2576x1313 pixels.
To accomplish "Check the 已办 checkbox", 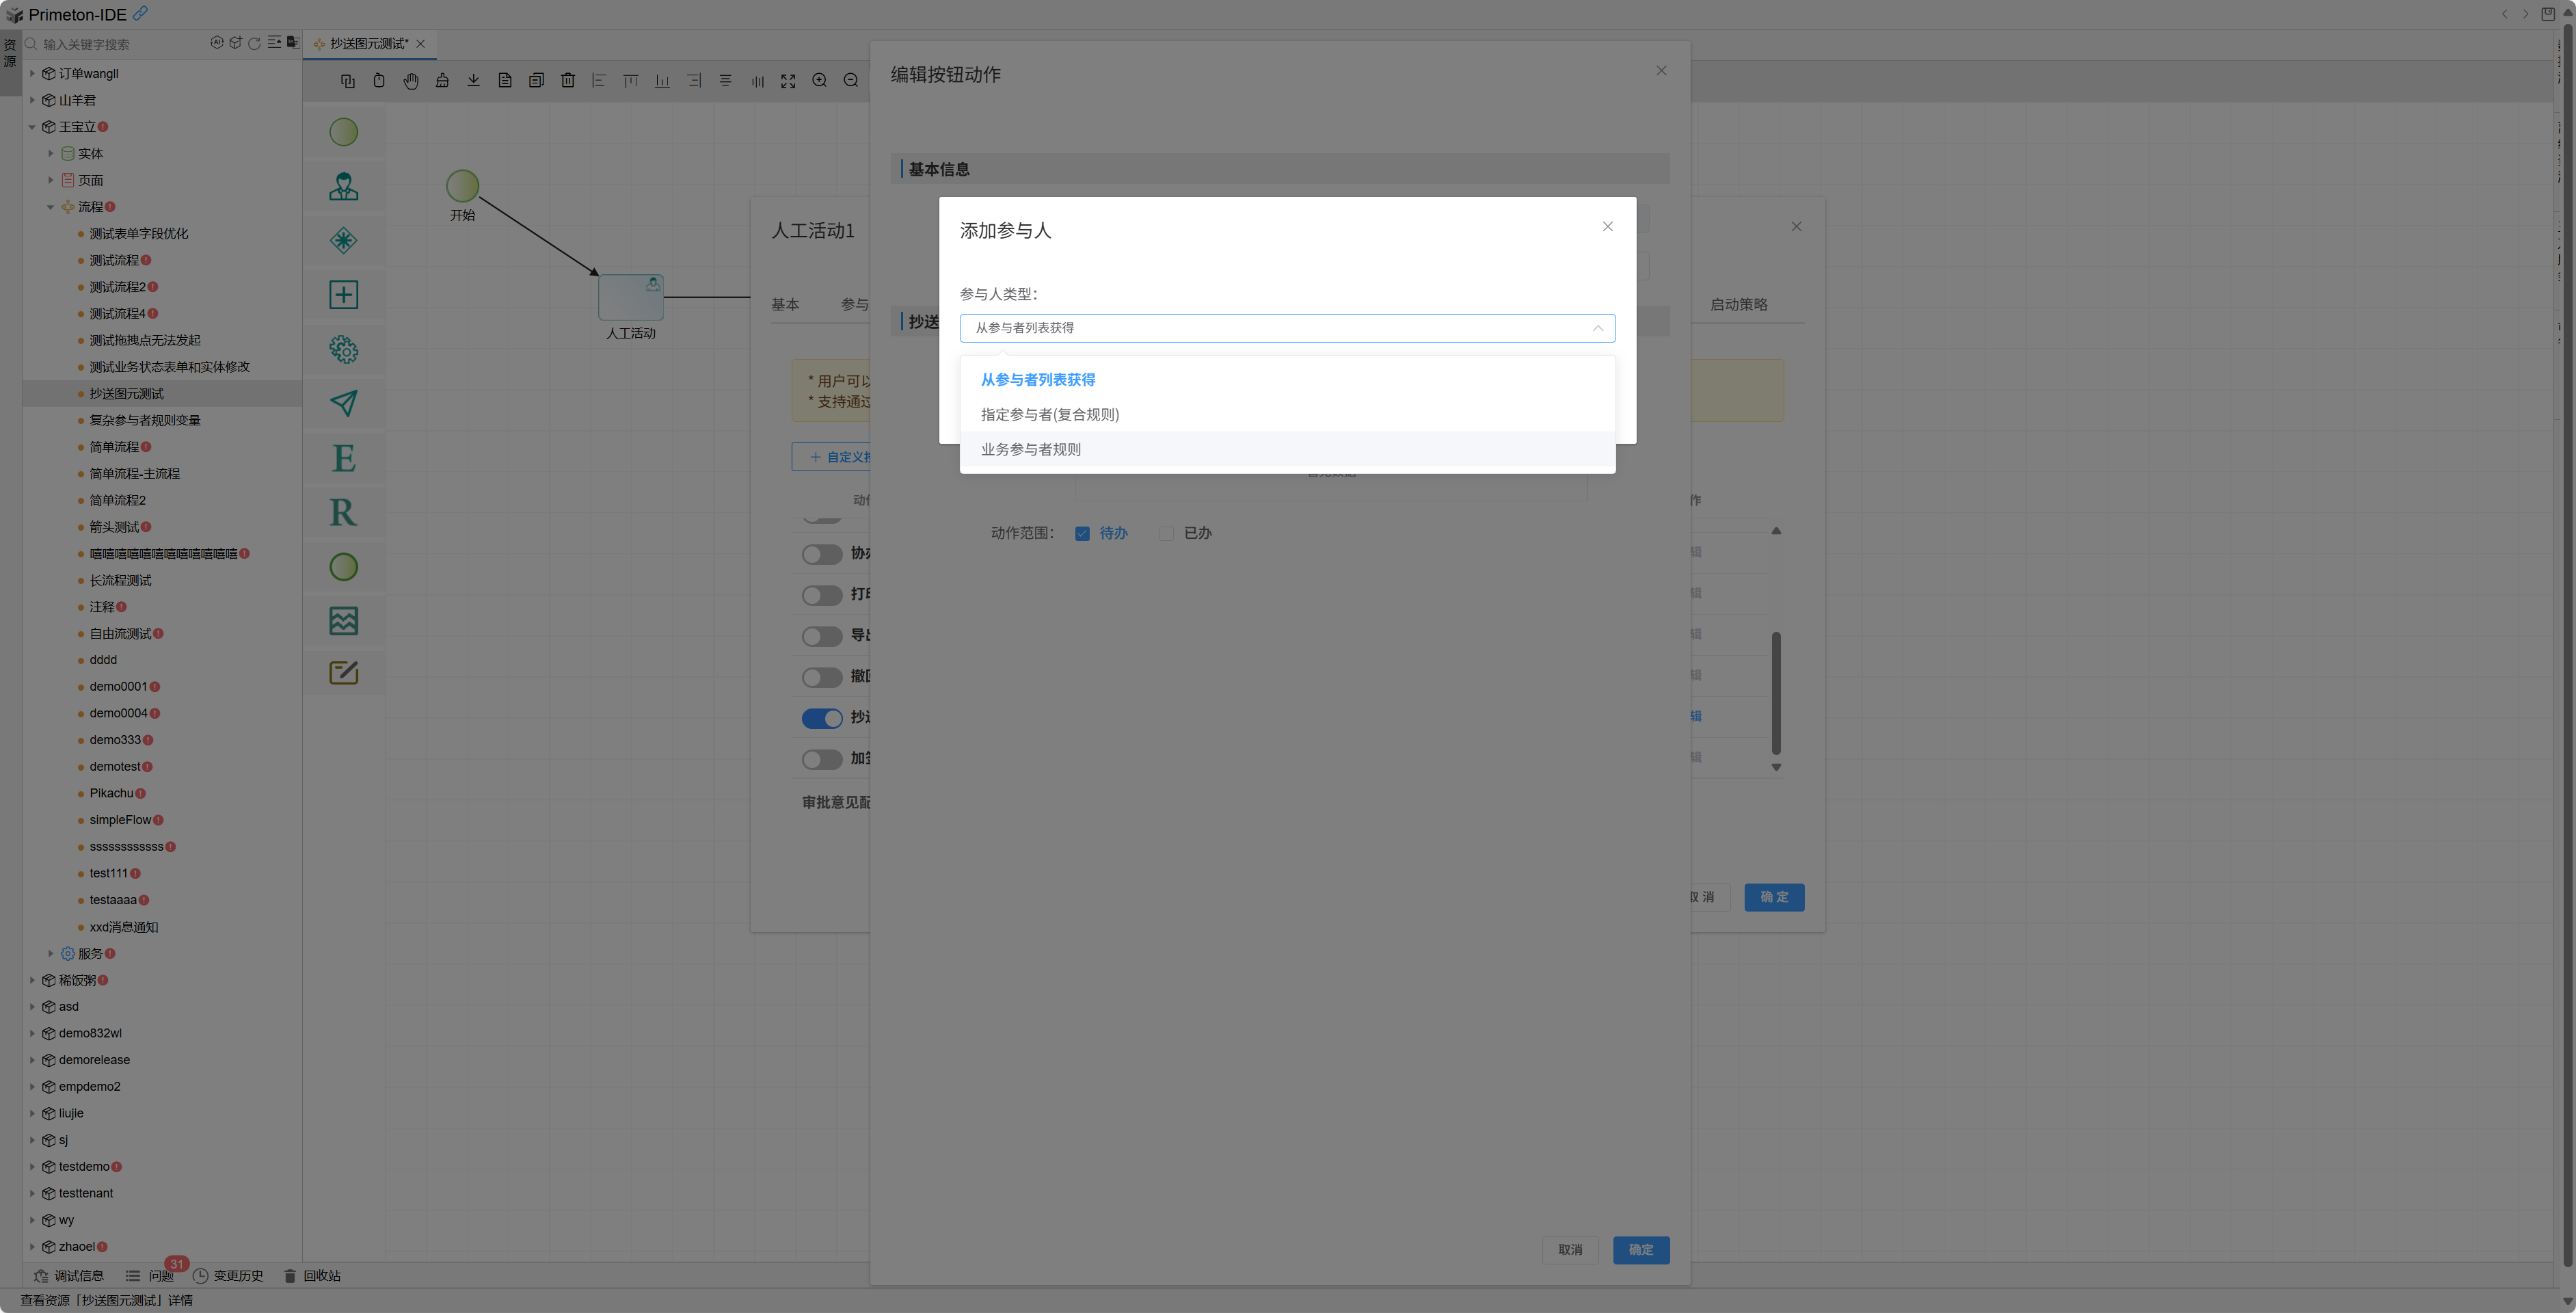I will click(1166, 533).
